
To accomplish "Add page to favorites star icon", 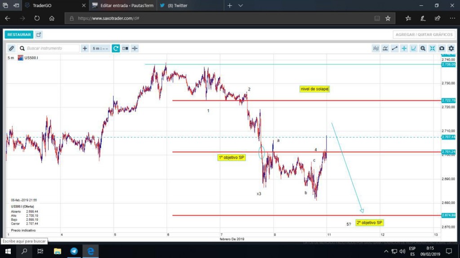I will click(388, 18).
